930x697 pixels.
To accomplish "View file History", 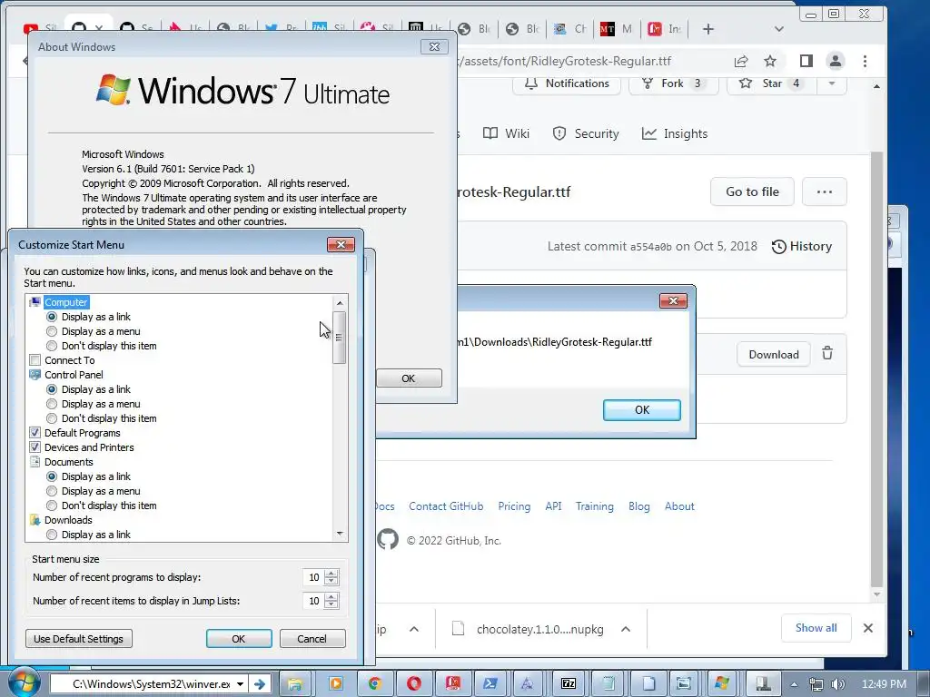I will (x=802, y=246).
